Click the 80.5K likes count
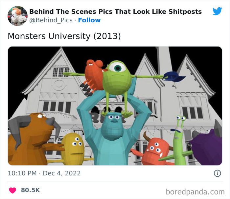 tap(30, 190)
